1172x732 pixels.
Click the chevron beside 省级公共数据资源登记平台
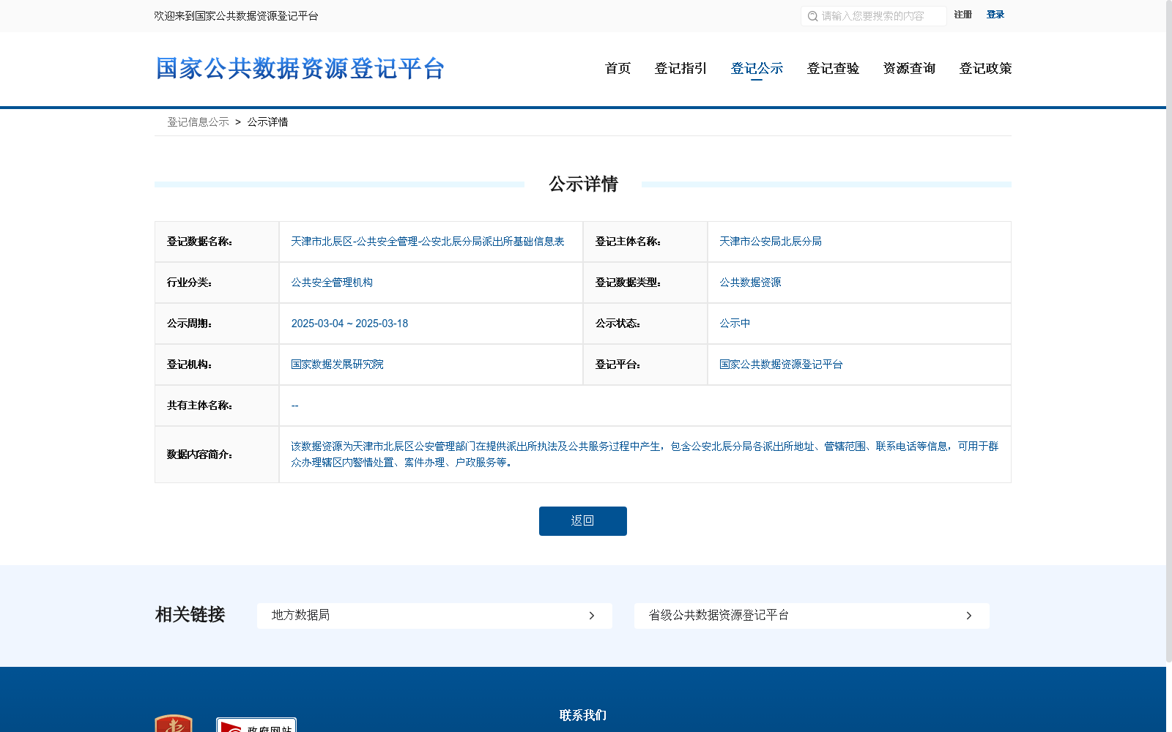tap(969, 616)
